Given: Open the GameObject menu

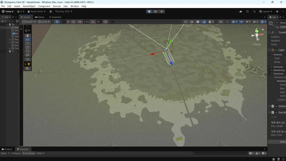Looking at the screenshot, I should click(x=29, y=6).
